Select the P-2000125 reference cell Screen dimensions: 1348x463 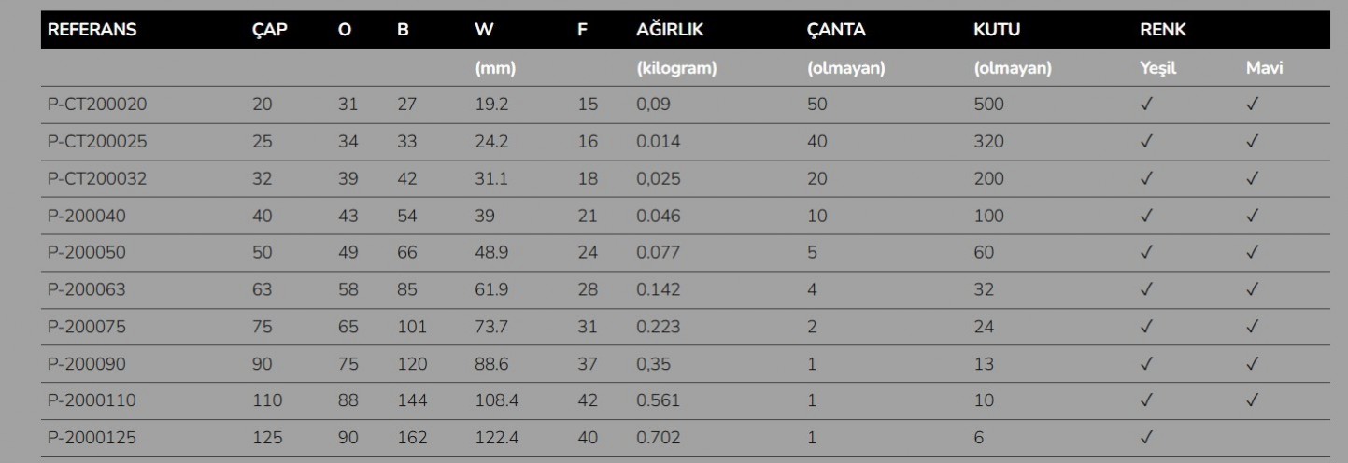pyautogui.click(x=93, y=439)
